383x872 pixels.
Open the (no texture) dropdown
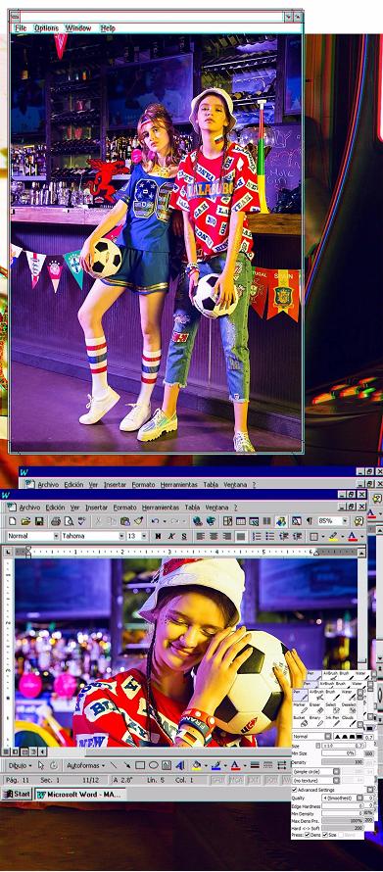pyautogui.click(x=336, y=780)
